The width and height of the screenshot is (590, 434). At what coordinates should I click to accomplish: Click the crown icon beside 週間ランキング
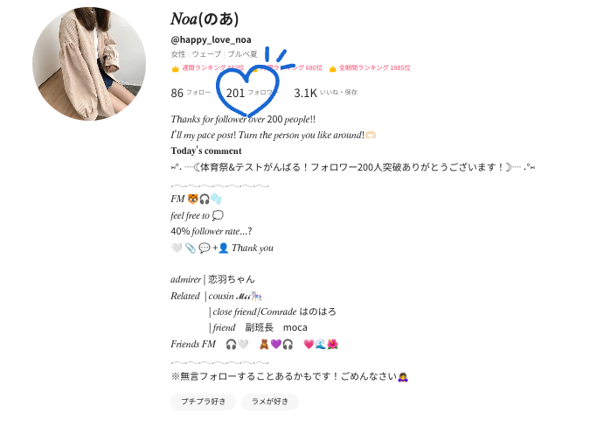(x=175, y=68)
